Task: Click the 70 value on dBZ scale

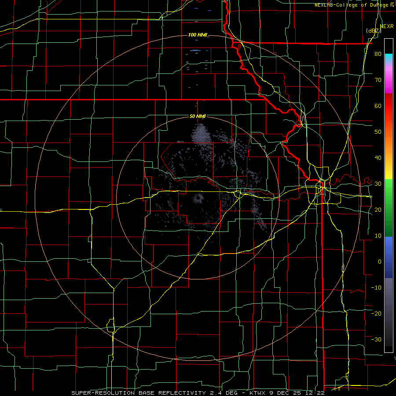Action: [378, 80]
